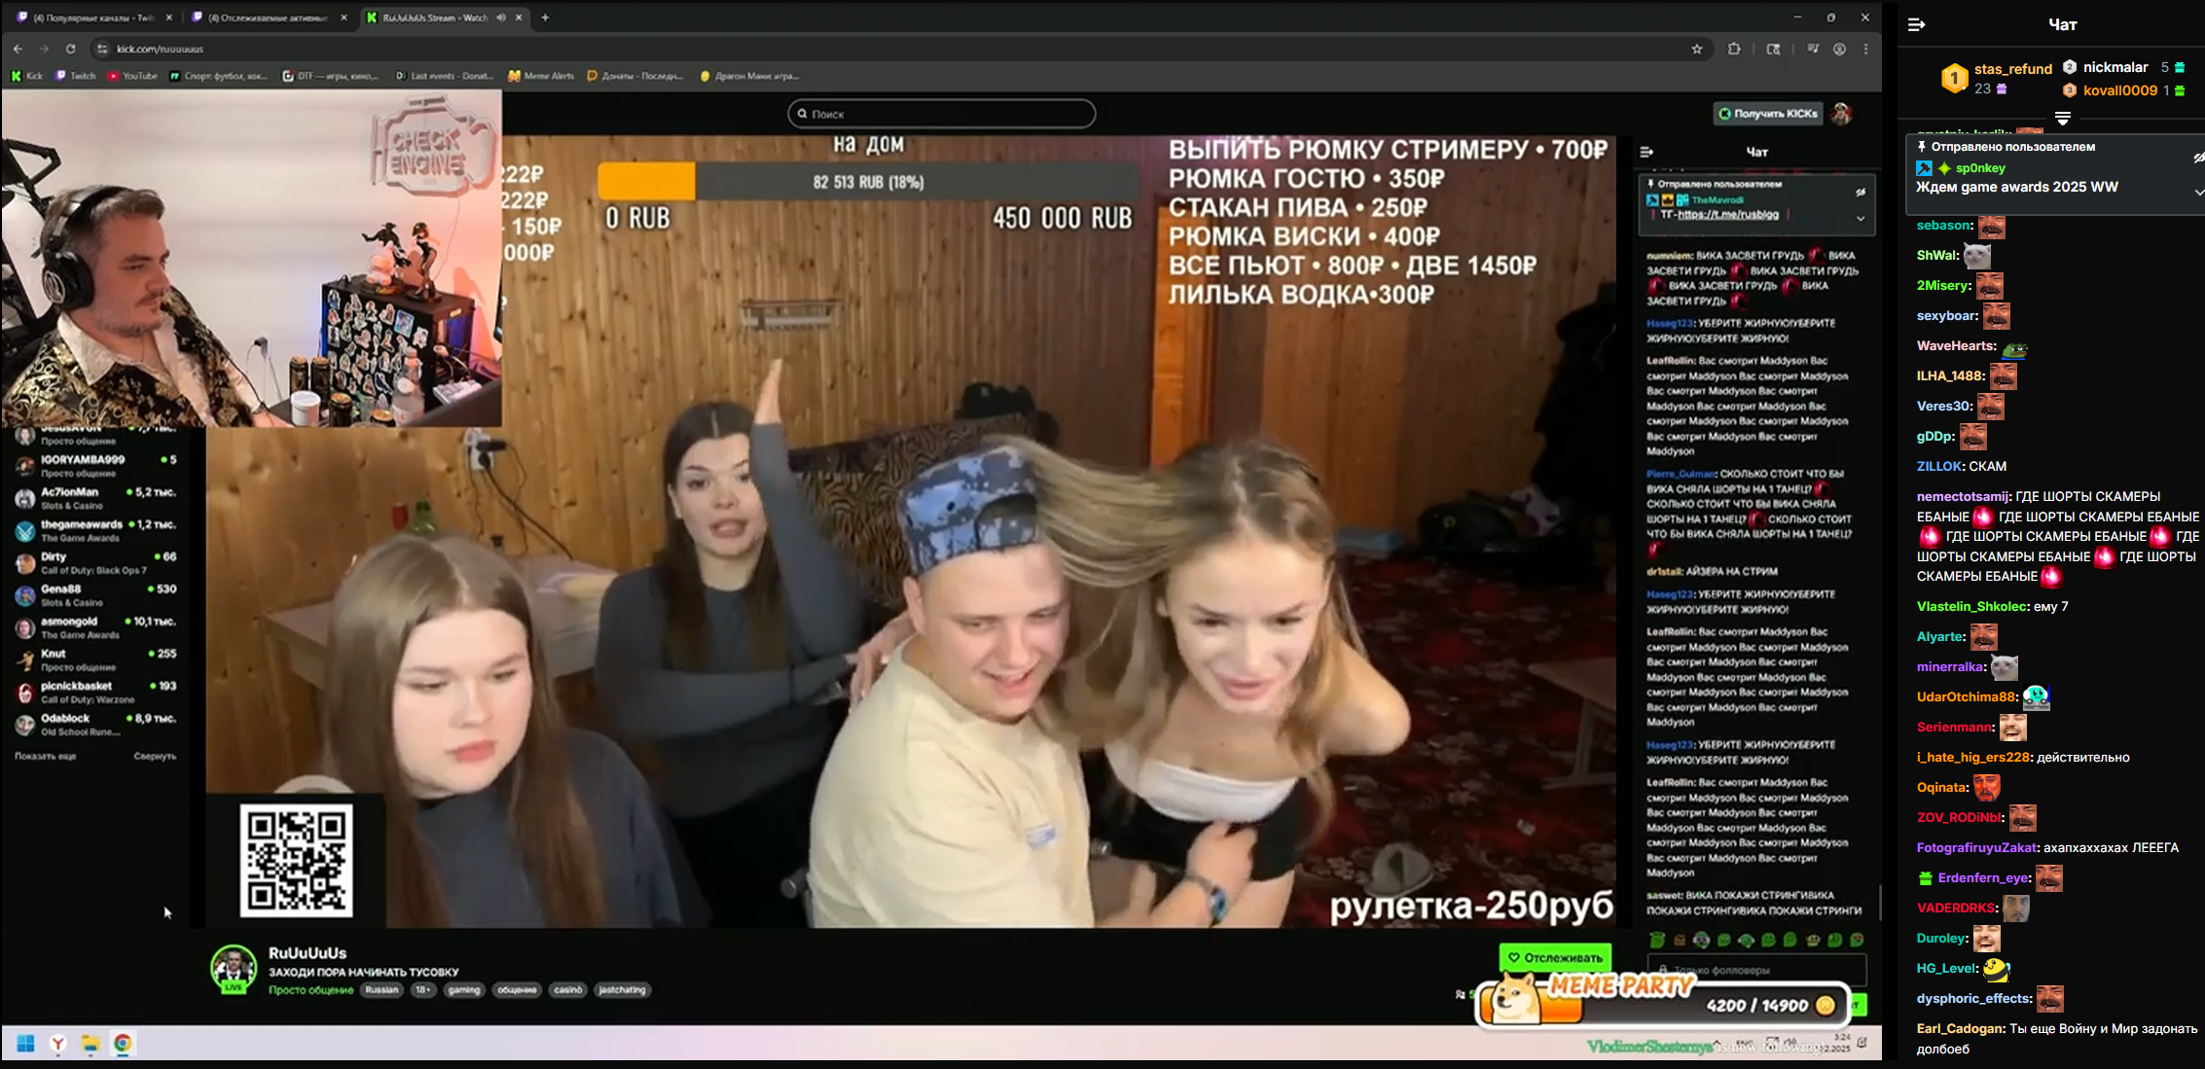
Task: Expand pinned TheMavrodi message in inner chat
Action: 1860,219
